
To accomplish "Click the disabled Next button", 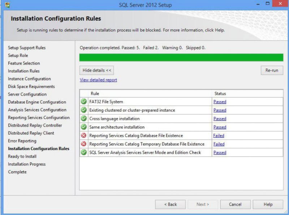I will [x=203, y=204].
